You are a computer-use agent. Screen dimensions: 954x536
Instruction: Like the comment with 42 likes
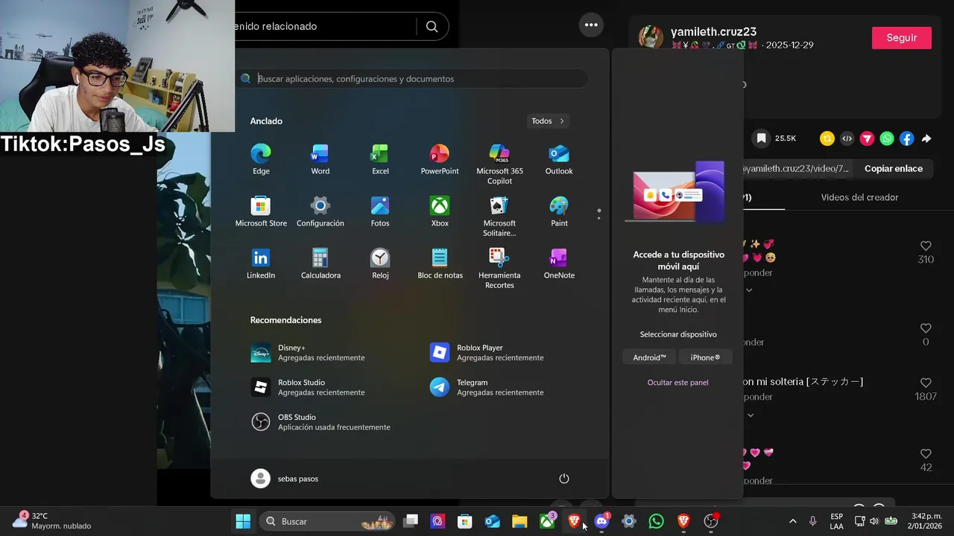926,453
